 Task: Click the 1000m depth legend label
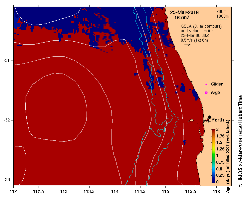tap(222, 16)
